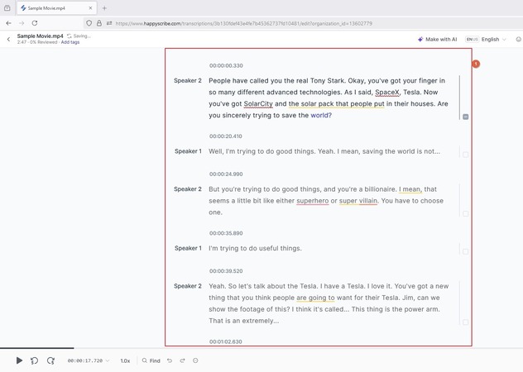Click the permissions icon in address bar
This screenshot has height=372, width=523.
[109, 23]
